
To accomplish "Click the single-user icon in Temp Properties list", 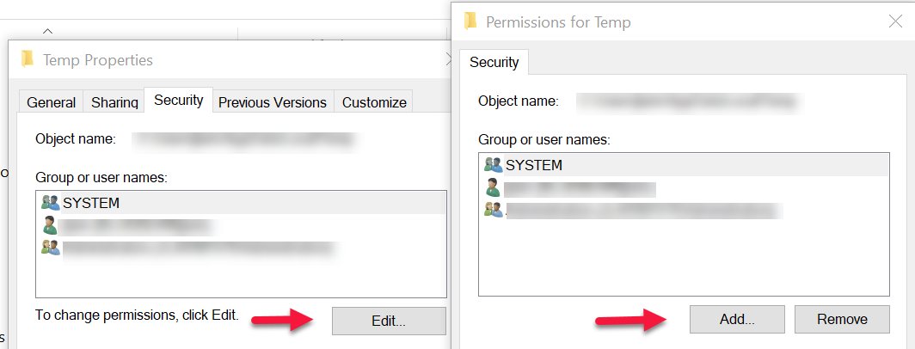I will (50, 225).
